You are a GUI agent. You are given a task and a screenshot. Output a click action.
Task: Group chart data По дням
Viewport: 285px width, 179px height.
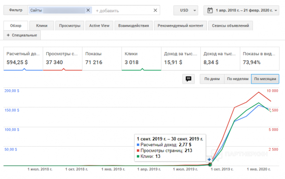(x=211, y=79)
